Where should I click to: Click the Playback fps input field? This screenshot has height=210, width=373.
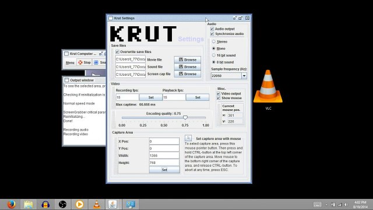pos(174,97)
